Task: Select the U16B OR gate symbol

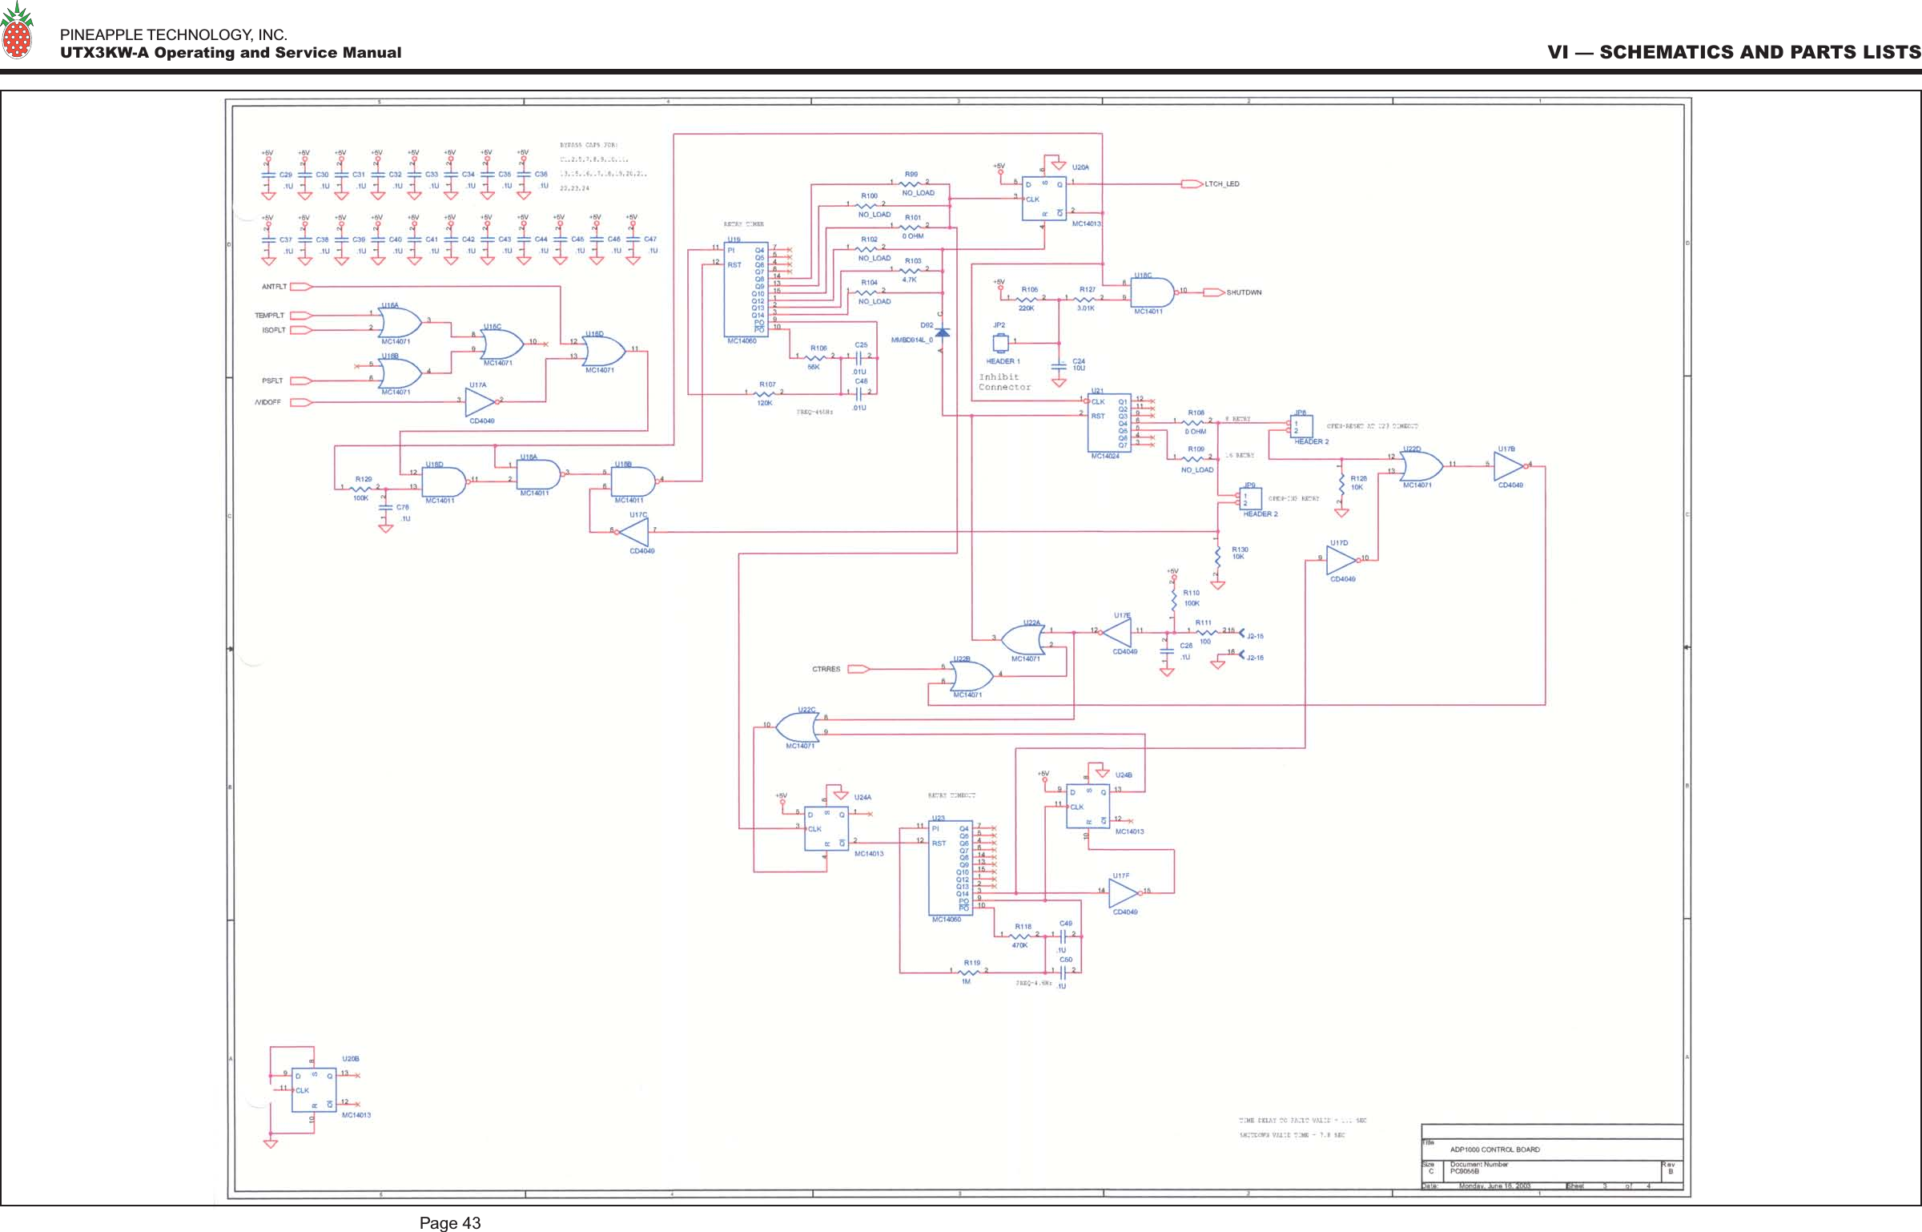Action: [400, 373]
